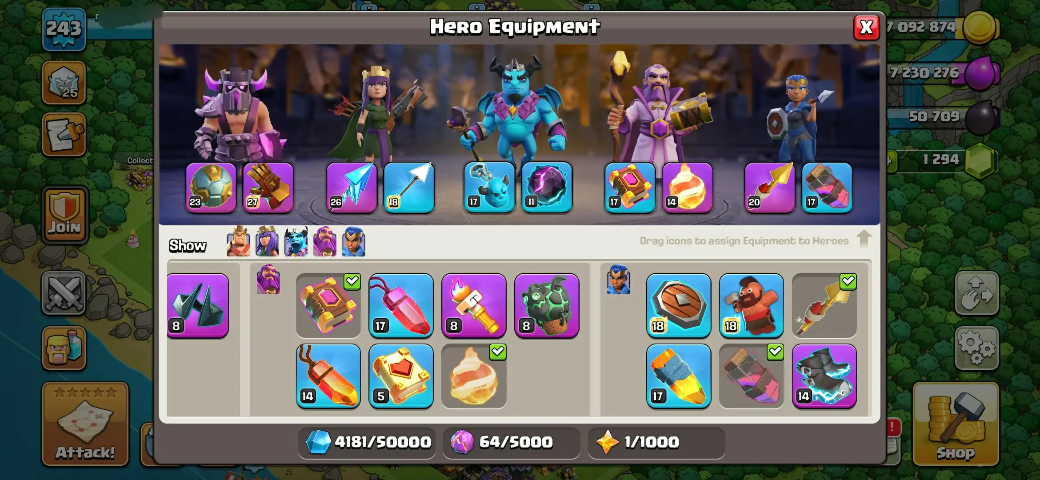Toggle the equipped Fireball in inventory
The width and height of the screenshot is (1040, 480).
[474, 376]
